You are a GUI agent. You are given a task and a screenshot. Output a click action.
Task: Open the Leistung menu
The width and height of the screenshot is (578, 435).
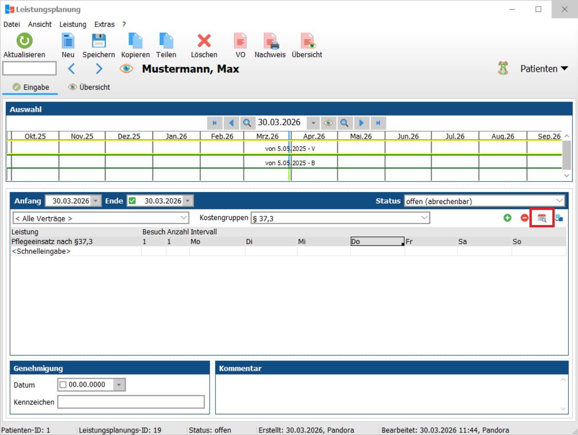pyautogui.click(x=73, y=24)
